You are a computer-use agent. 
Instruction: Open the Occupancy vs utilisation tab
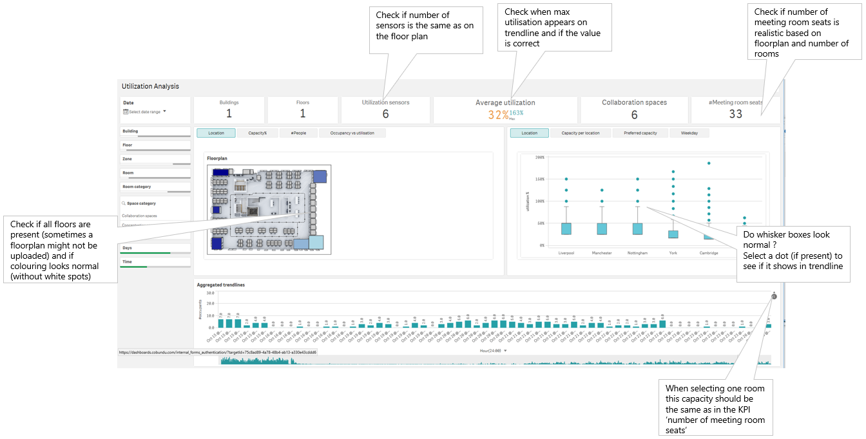(352, 133)
